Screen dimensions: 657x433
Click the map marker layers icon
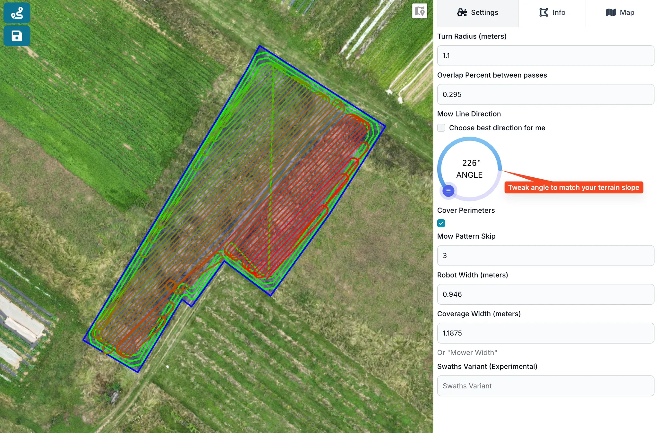[x=419, y=11]
